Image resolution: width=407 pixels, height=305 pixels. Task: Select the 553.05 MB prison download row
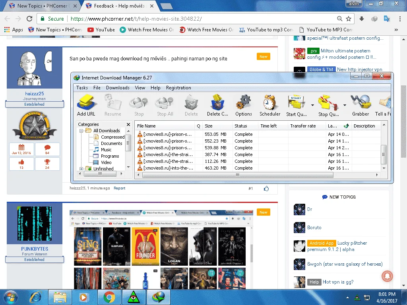258,134
